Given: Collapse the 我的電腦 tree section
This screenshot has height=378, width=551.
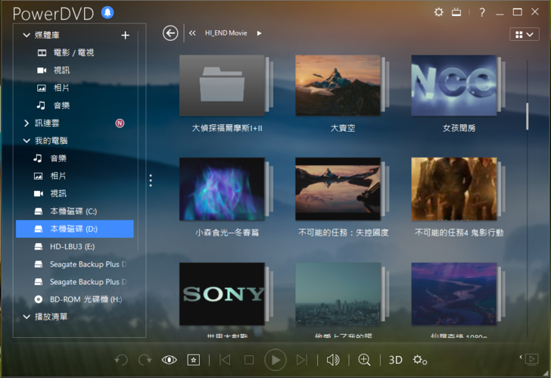Looking at the screenshot, I should pyautogui.click(x=27, y=141).
